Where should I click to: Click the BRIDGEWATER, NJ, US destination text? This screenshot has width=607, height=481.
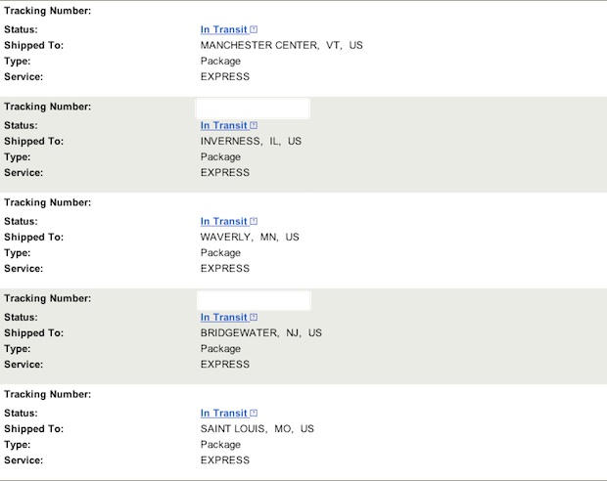point(260,332)
